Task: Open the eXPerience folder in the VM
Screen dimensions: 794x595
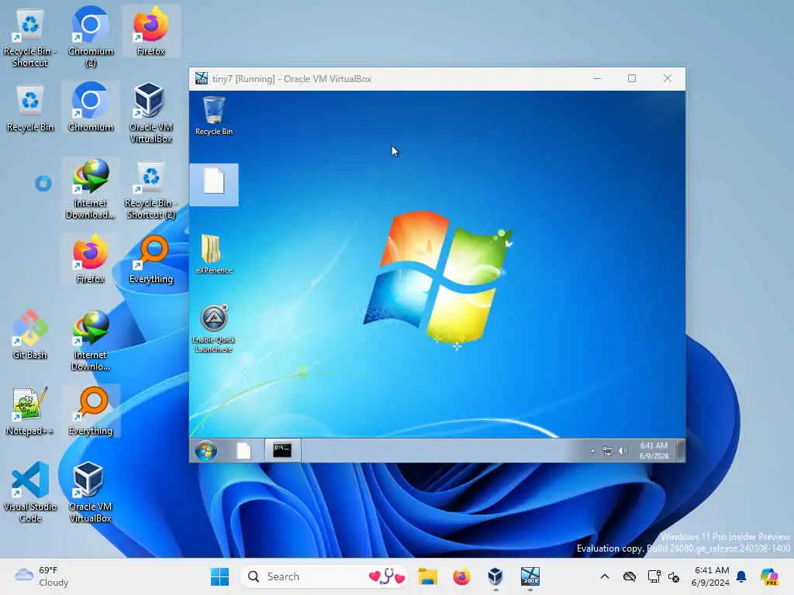Action: tap(214, 254)
